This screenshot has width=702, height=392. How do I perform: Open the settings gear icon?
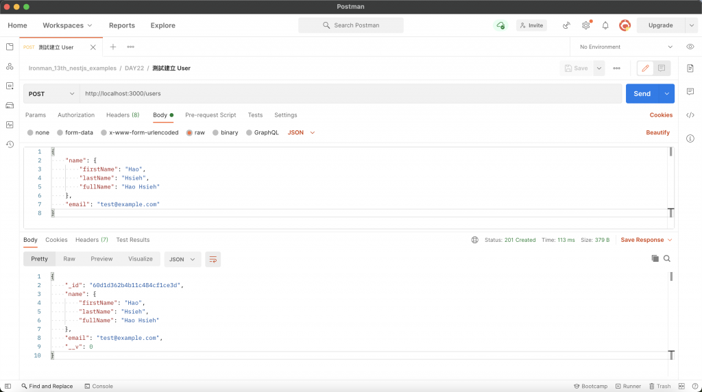586,25
